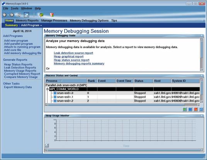Screen dimensions: 207x160
Task: Open the Home toolbar icon
Action: pos(27,15)
